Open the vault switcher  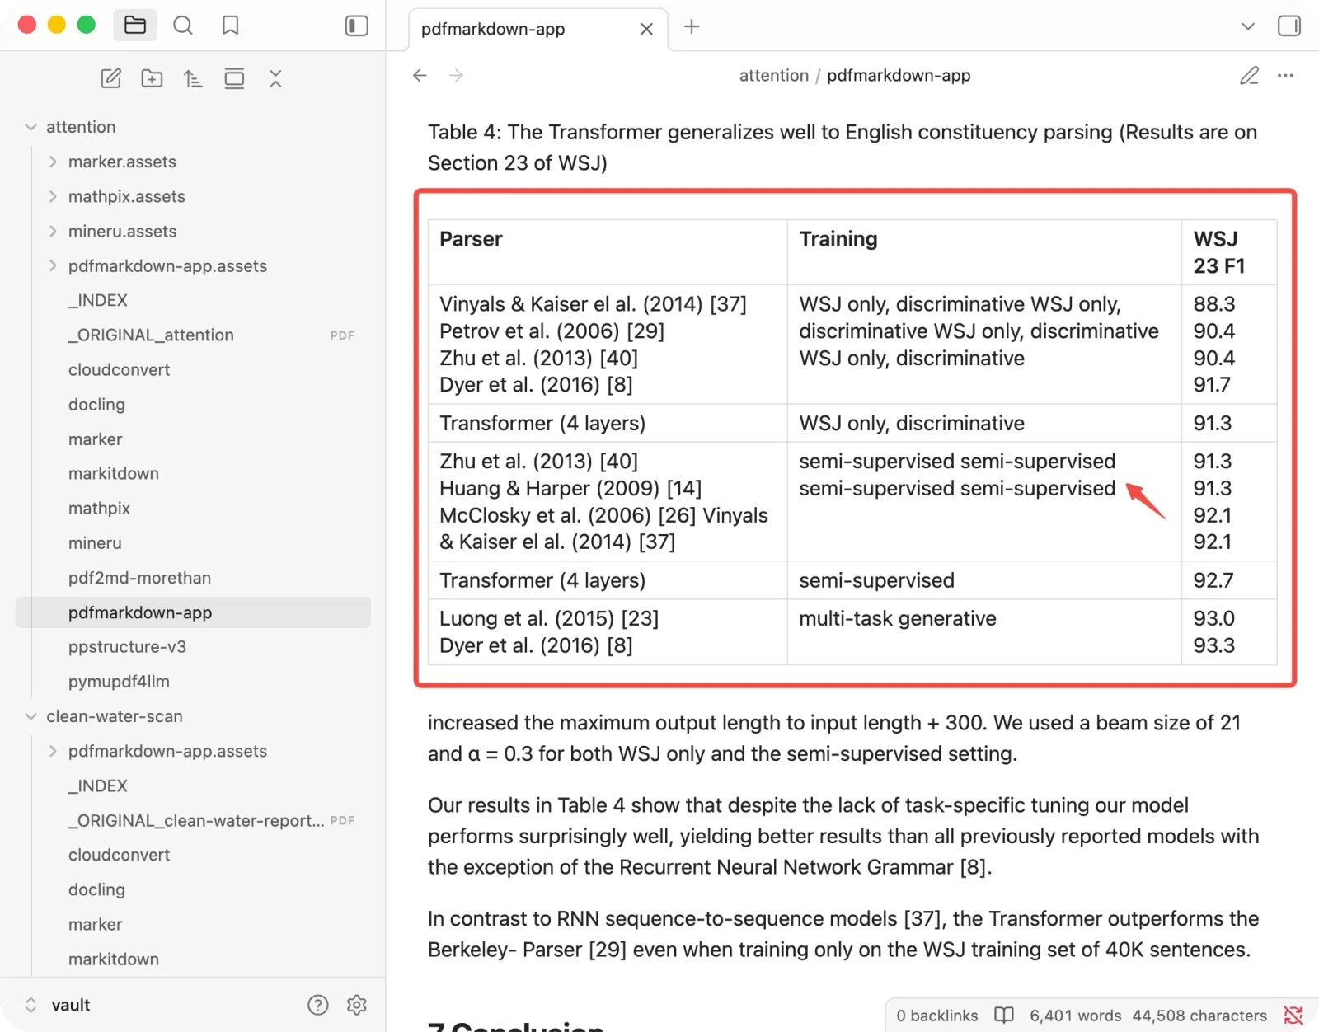58,1005
